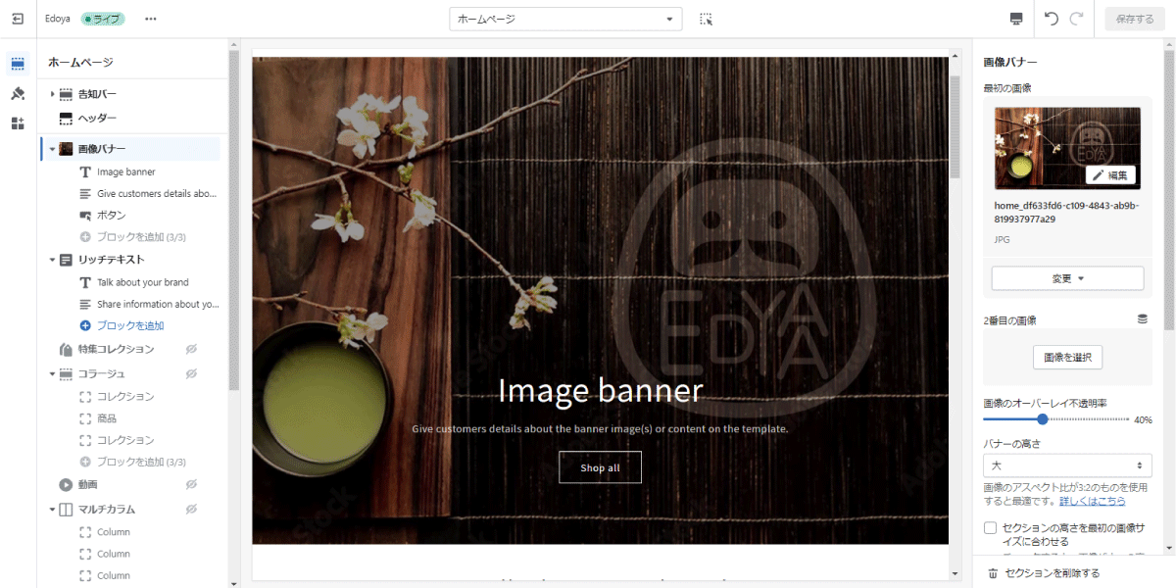The image size is (1176, 588).
Task: Click the リッチテキスト section icon
Action: (66, 260)
